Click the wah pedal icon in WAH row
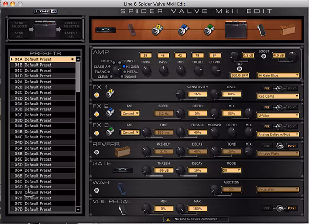 122,189
